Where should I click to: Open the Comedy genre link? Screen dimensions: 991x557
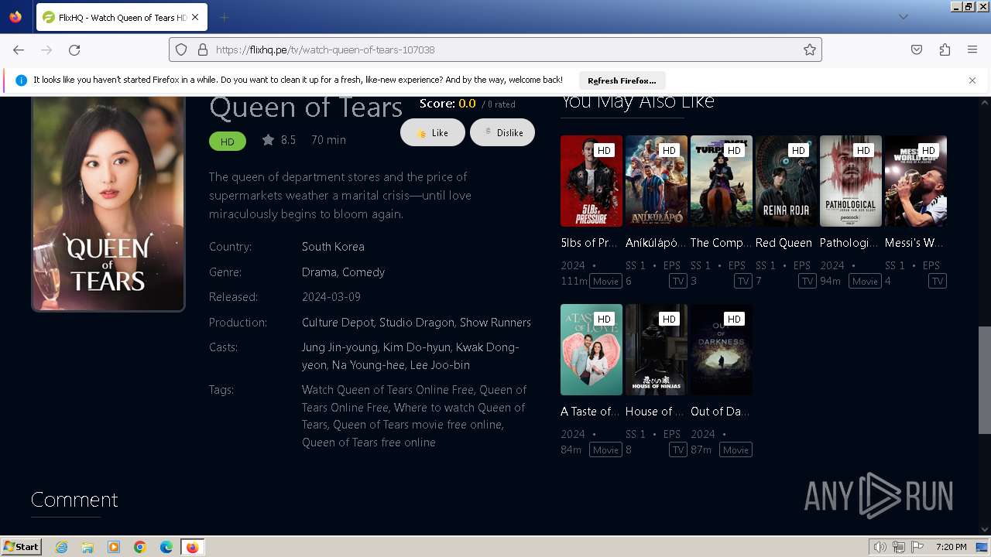coord(363,272)
